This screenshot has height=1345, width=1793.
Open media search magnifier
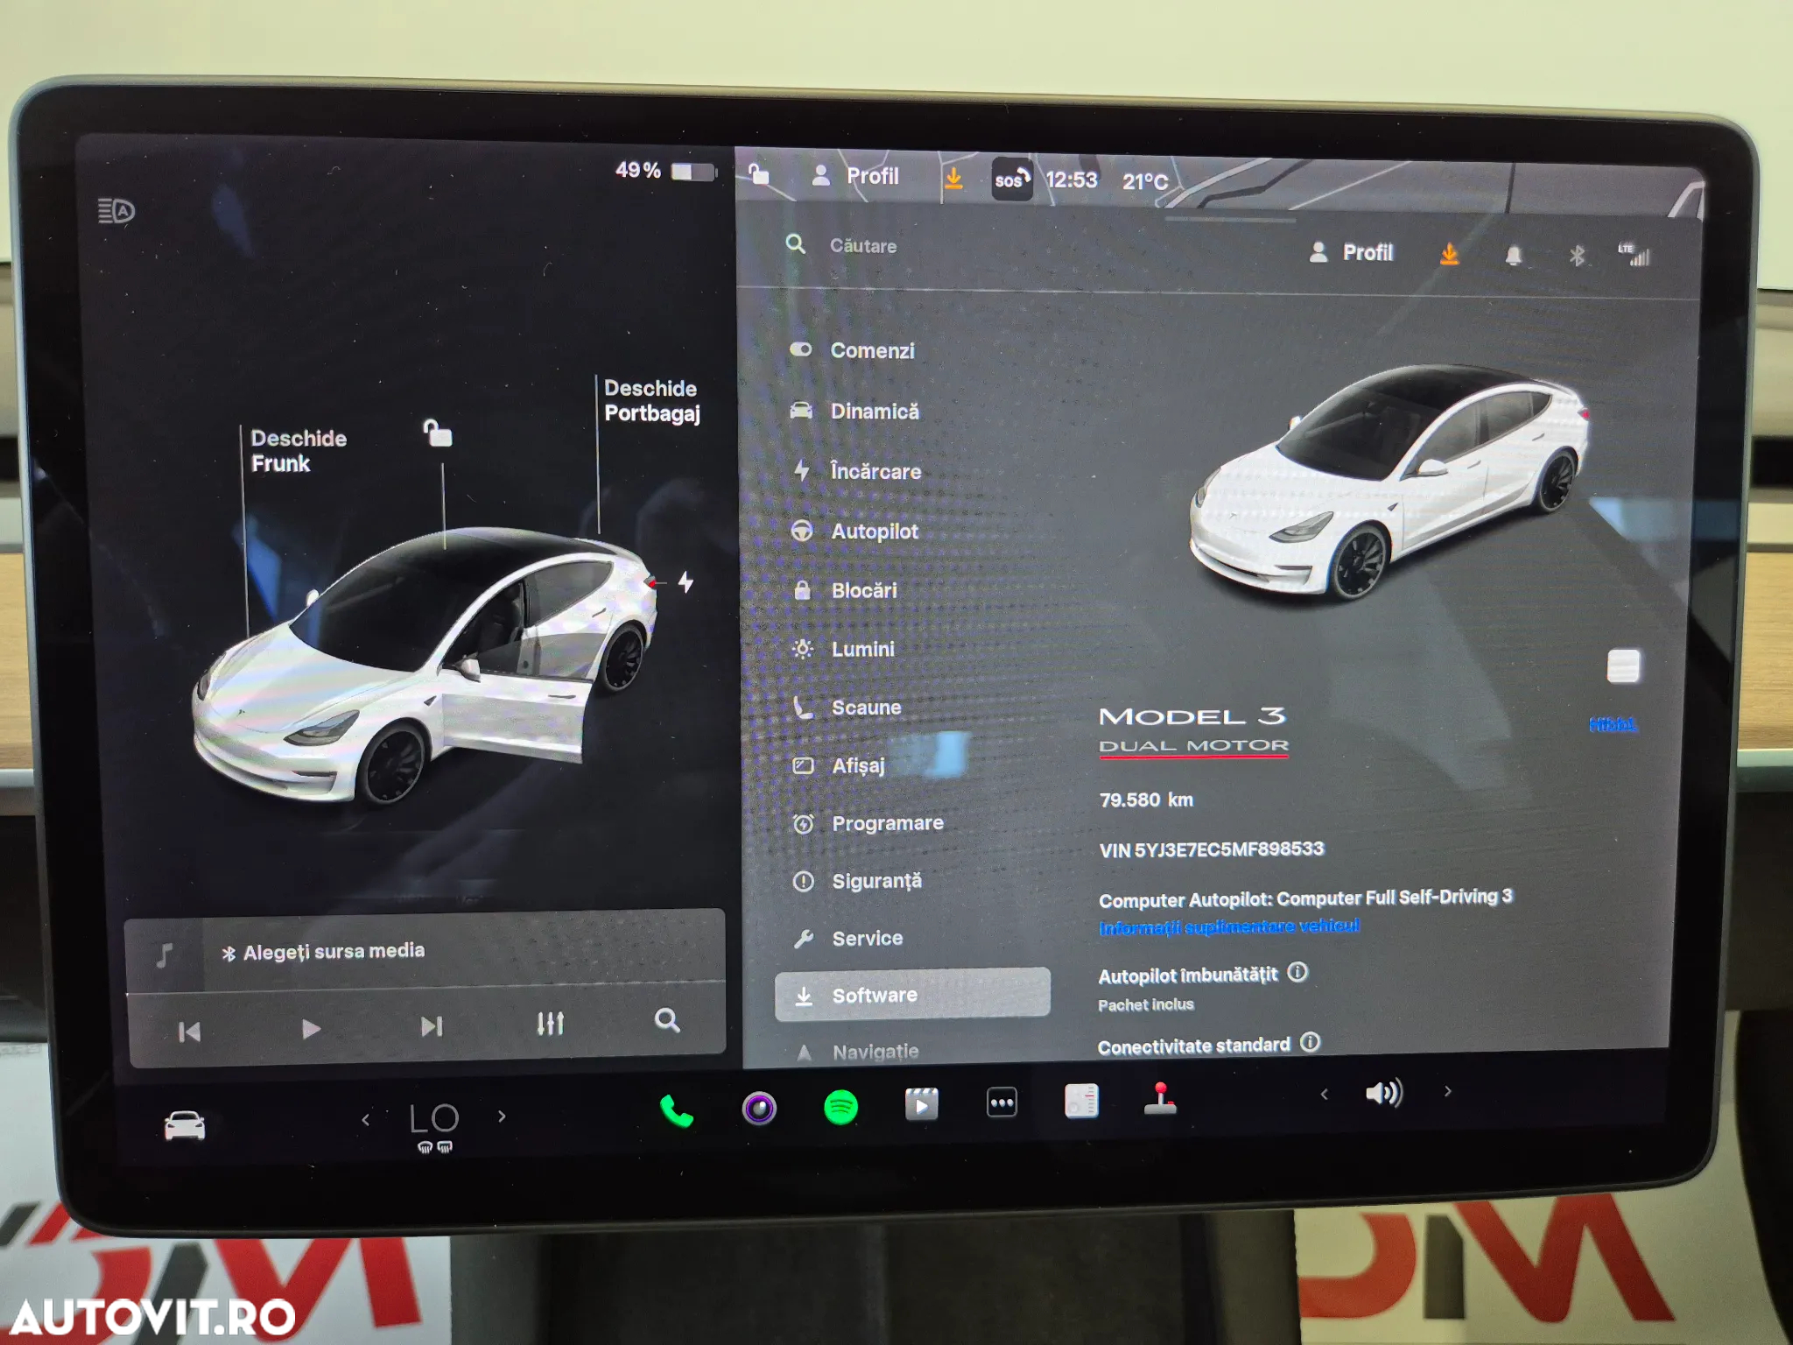coord(667,1020)
